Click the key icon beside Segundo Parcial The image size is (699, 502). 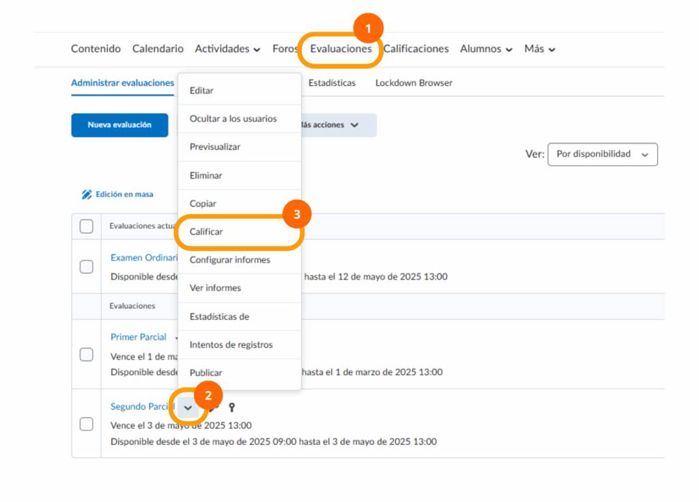(x=232, y=407)
